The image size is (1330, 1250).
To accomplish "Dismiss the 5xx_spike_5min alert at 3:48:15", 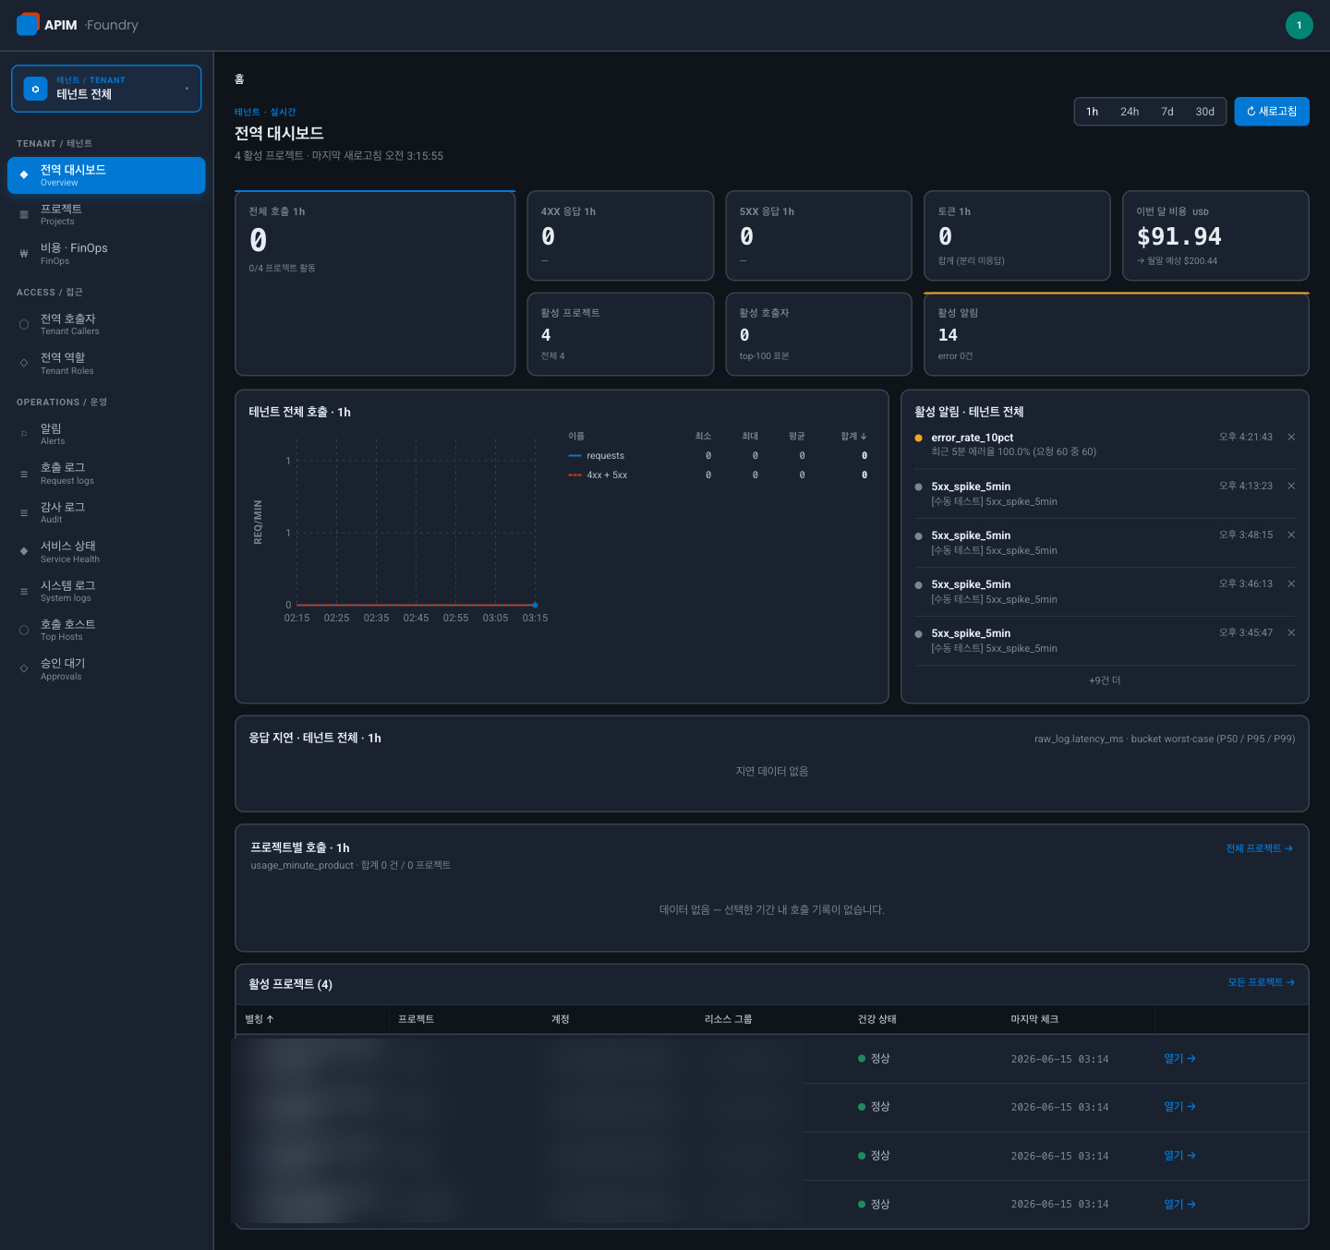I will (1291, 535).
